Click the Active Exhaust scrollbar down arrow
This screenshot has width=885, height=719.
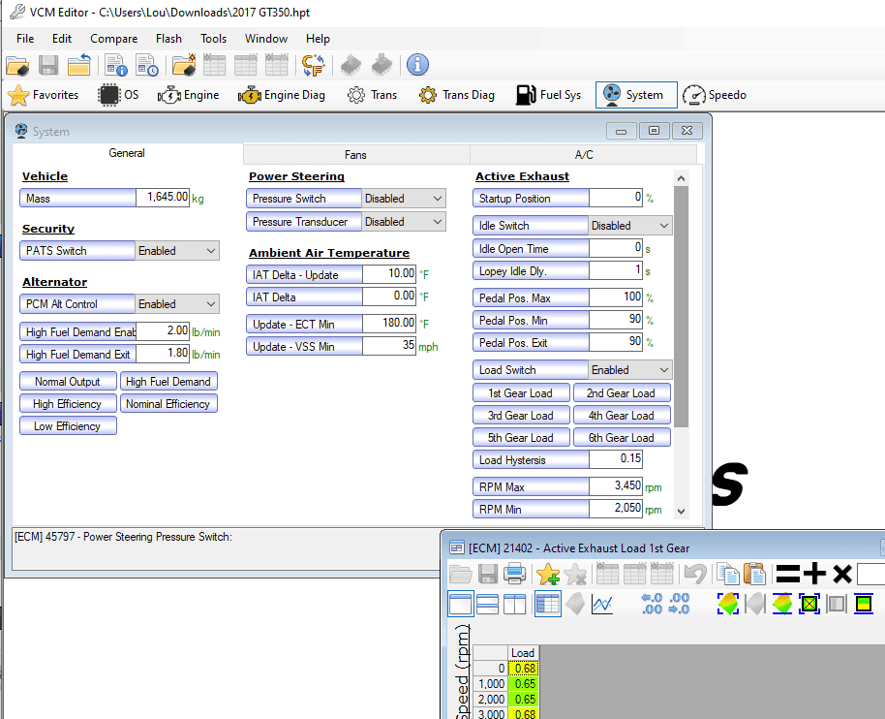coord(682,512)
